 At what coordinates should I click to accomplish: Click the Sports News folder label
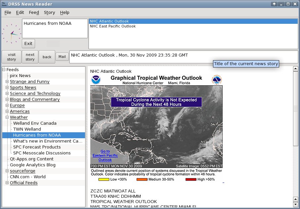pyautogui.click(x=23, y=87)
